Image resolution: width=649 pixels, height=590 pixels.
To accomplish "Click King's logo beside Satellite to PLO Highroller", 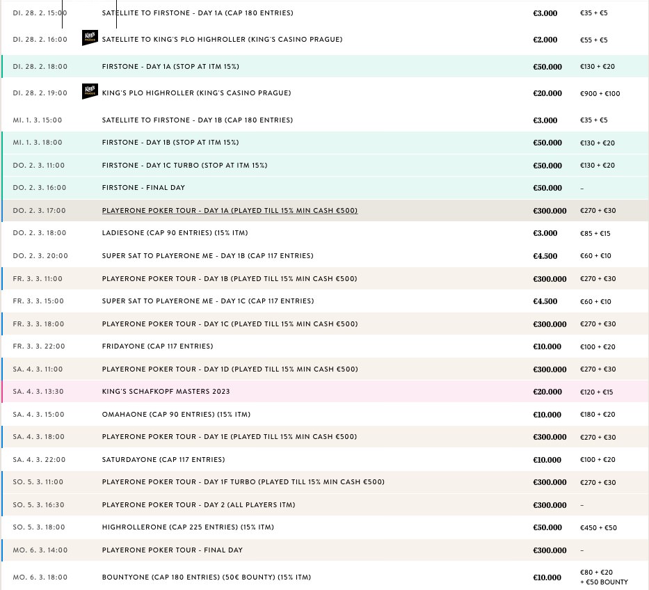I will 90,38.
